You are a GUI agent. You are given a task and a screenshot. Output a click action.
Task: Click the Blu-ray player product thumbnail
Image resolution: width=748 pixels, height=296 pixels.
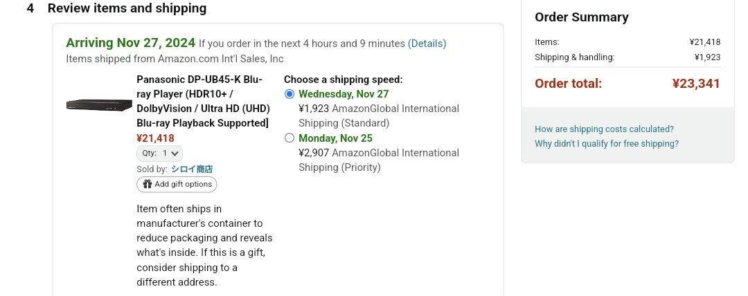(x=99, y=104)
